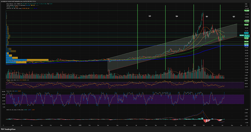Click the 90.000 price scale label
This screenshot has width=251, height=132.
247,28
